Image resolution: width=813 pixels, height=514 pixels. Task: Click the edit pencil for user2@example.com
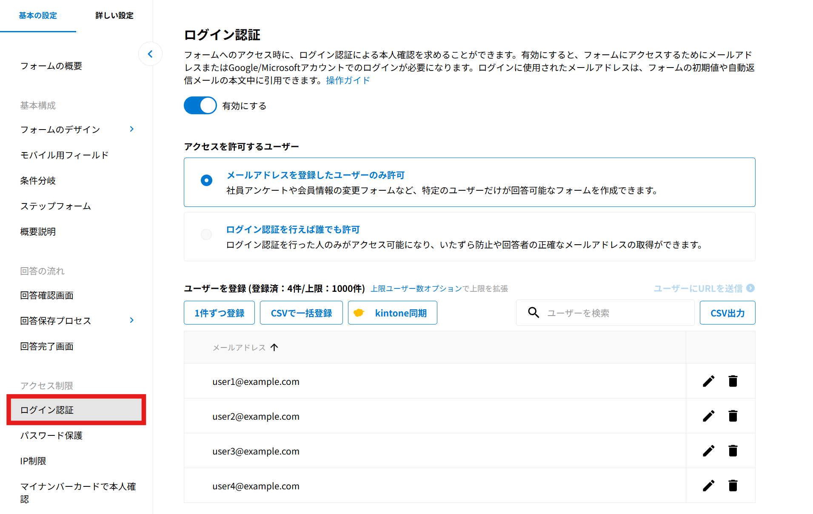coord(708,416)
